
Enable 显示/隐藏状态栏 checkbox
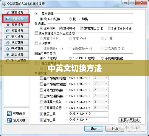(x=41, y=78)
